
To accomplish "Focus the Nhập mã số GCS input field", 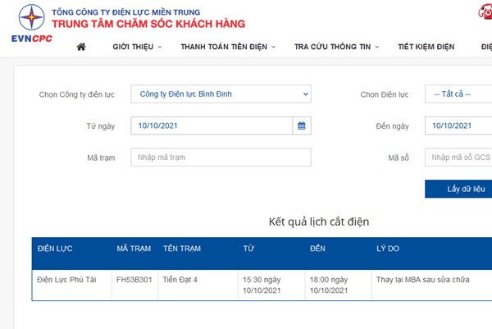I will 458,158.
